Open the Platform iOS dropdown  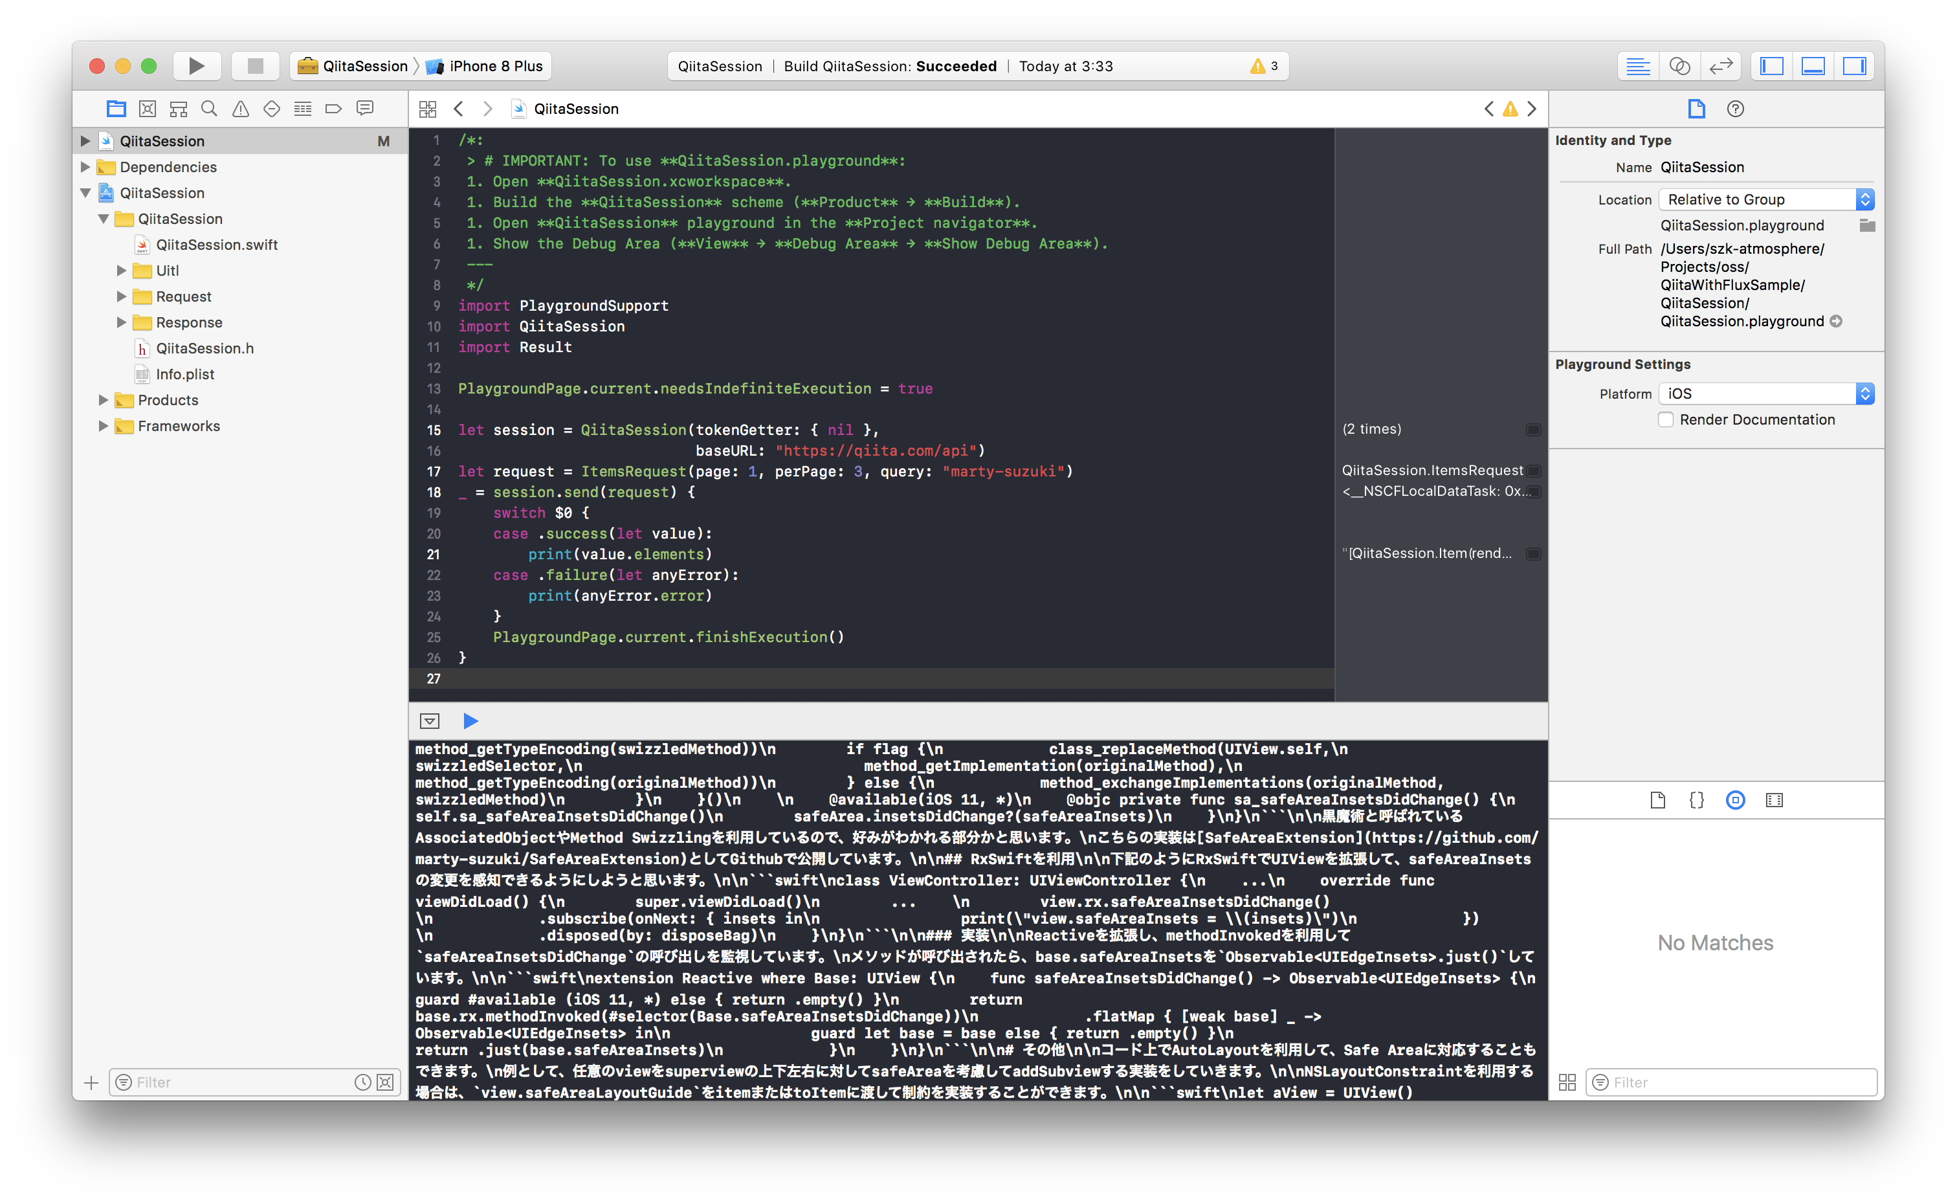pyautogui.click(x=1766, y=394)
